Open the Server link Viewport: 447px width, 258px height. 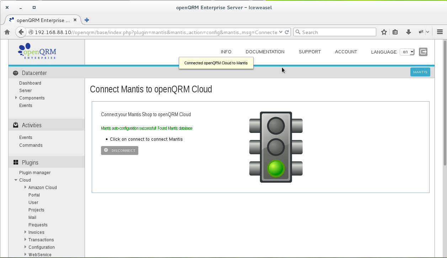click(26, 91)
